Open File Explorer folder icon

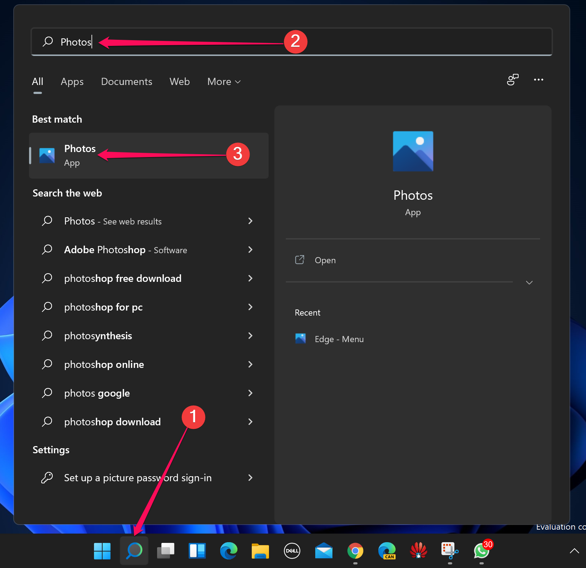260,551
